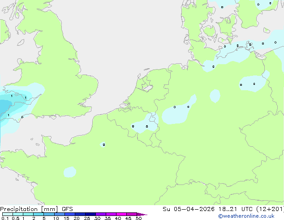284x220 pixels.
Task: Click the "10" legend scale label
Action: coord(56,218)
